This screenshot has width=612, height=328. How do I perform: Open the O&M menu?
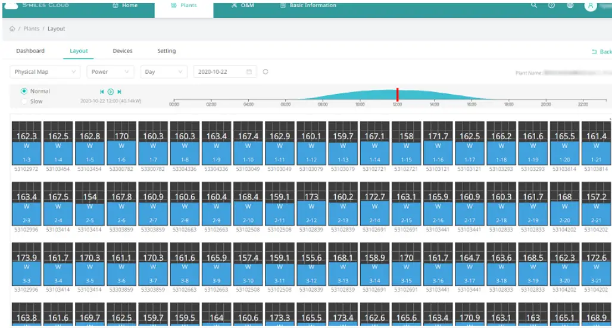243,6
